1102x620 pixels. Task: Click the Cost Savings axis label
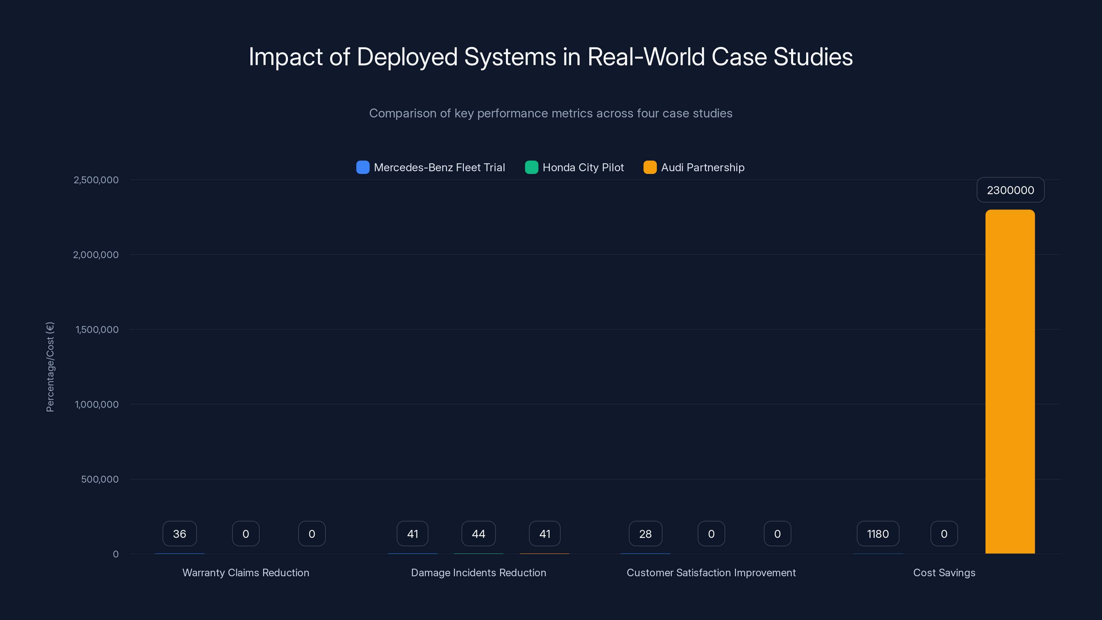coord(944,572)
